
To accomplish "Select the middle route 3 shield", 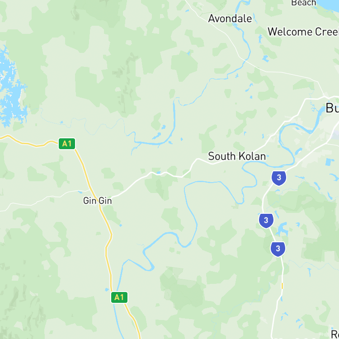I will 266,221.
